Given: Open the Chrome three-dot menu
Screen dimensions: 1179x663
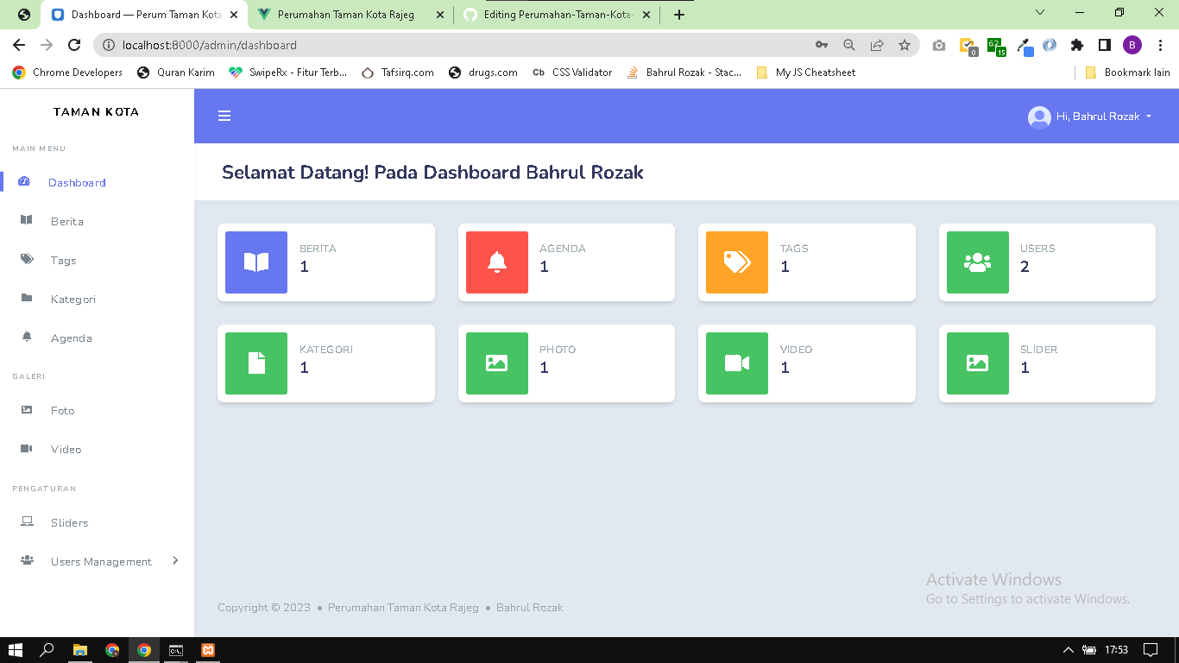Looking at the screenshot, I should 1160,45.
